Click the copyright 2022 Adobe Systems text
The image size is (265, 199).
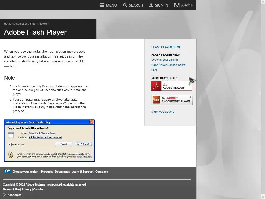point(45,184)
